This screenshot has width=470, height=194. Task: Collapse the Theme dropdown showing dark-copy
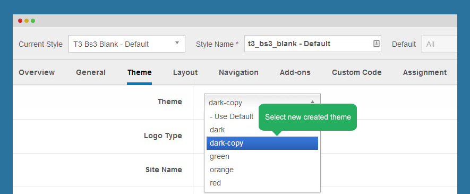[x=262, y=103]
